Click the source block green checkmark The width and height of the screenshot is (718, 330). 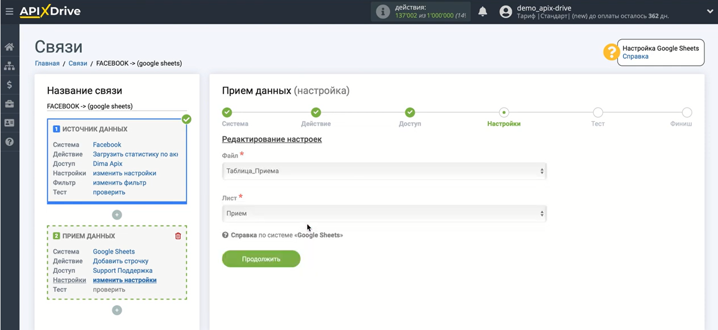click(x=186, y=119)
